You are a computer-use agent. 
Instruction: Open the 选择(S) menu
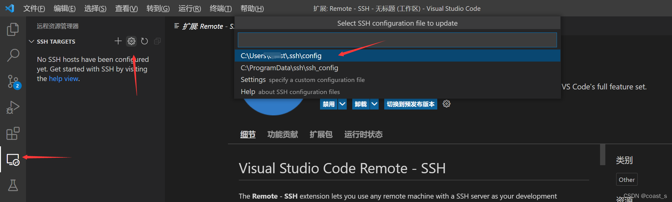pyautogui.click(x=95, y=9)
